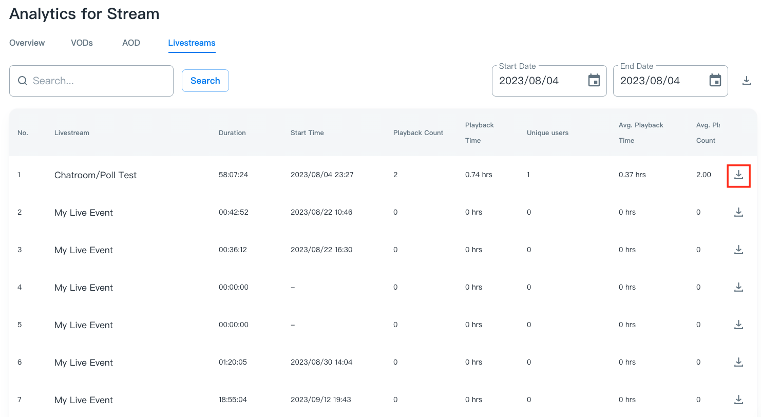
Task: Download report for row 2 livestream
Action: tap(738, 213)
